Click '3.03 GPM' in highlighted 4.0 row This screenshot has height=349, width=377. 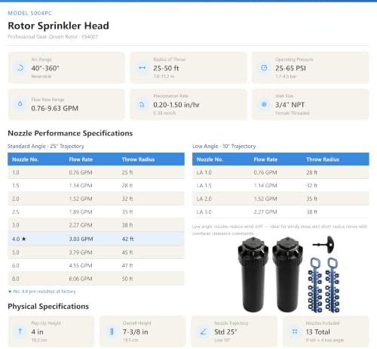point(81,239)
